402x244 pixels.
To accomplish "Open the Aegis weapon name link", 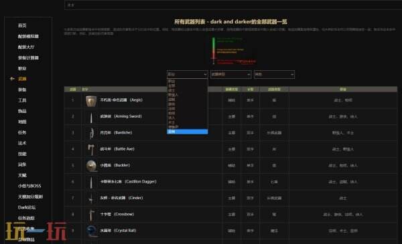I will [x=121, y=100].
